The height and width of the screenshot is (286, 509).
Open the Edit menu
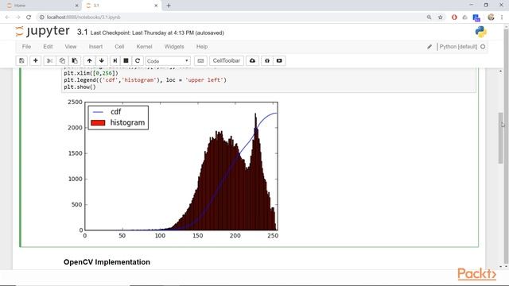pos(48,47)
